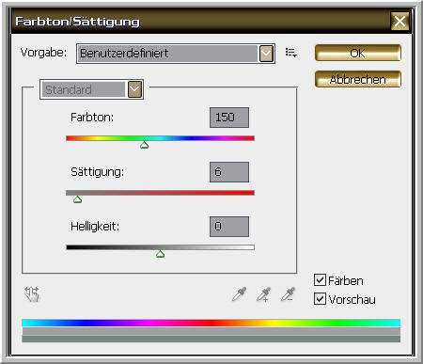Confirm with the OK button
The width and height of the screenshot is (423, 364).
358,53
